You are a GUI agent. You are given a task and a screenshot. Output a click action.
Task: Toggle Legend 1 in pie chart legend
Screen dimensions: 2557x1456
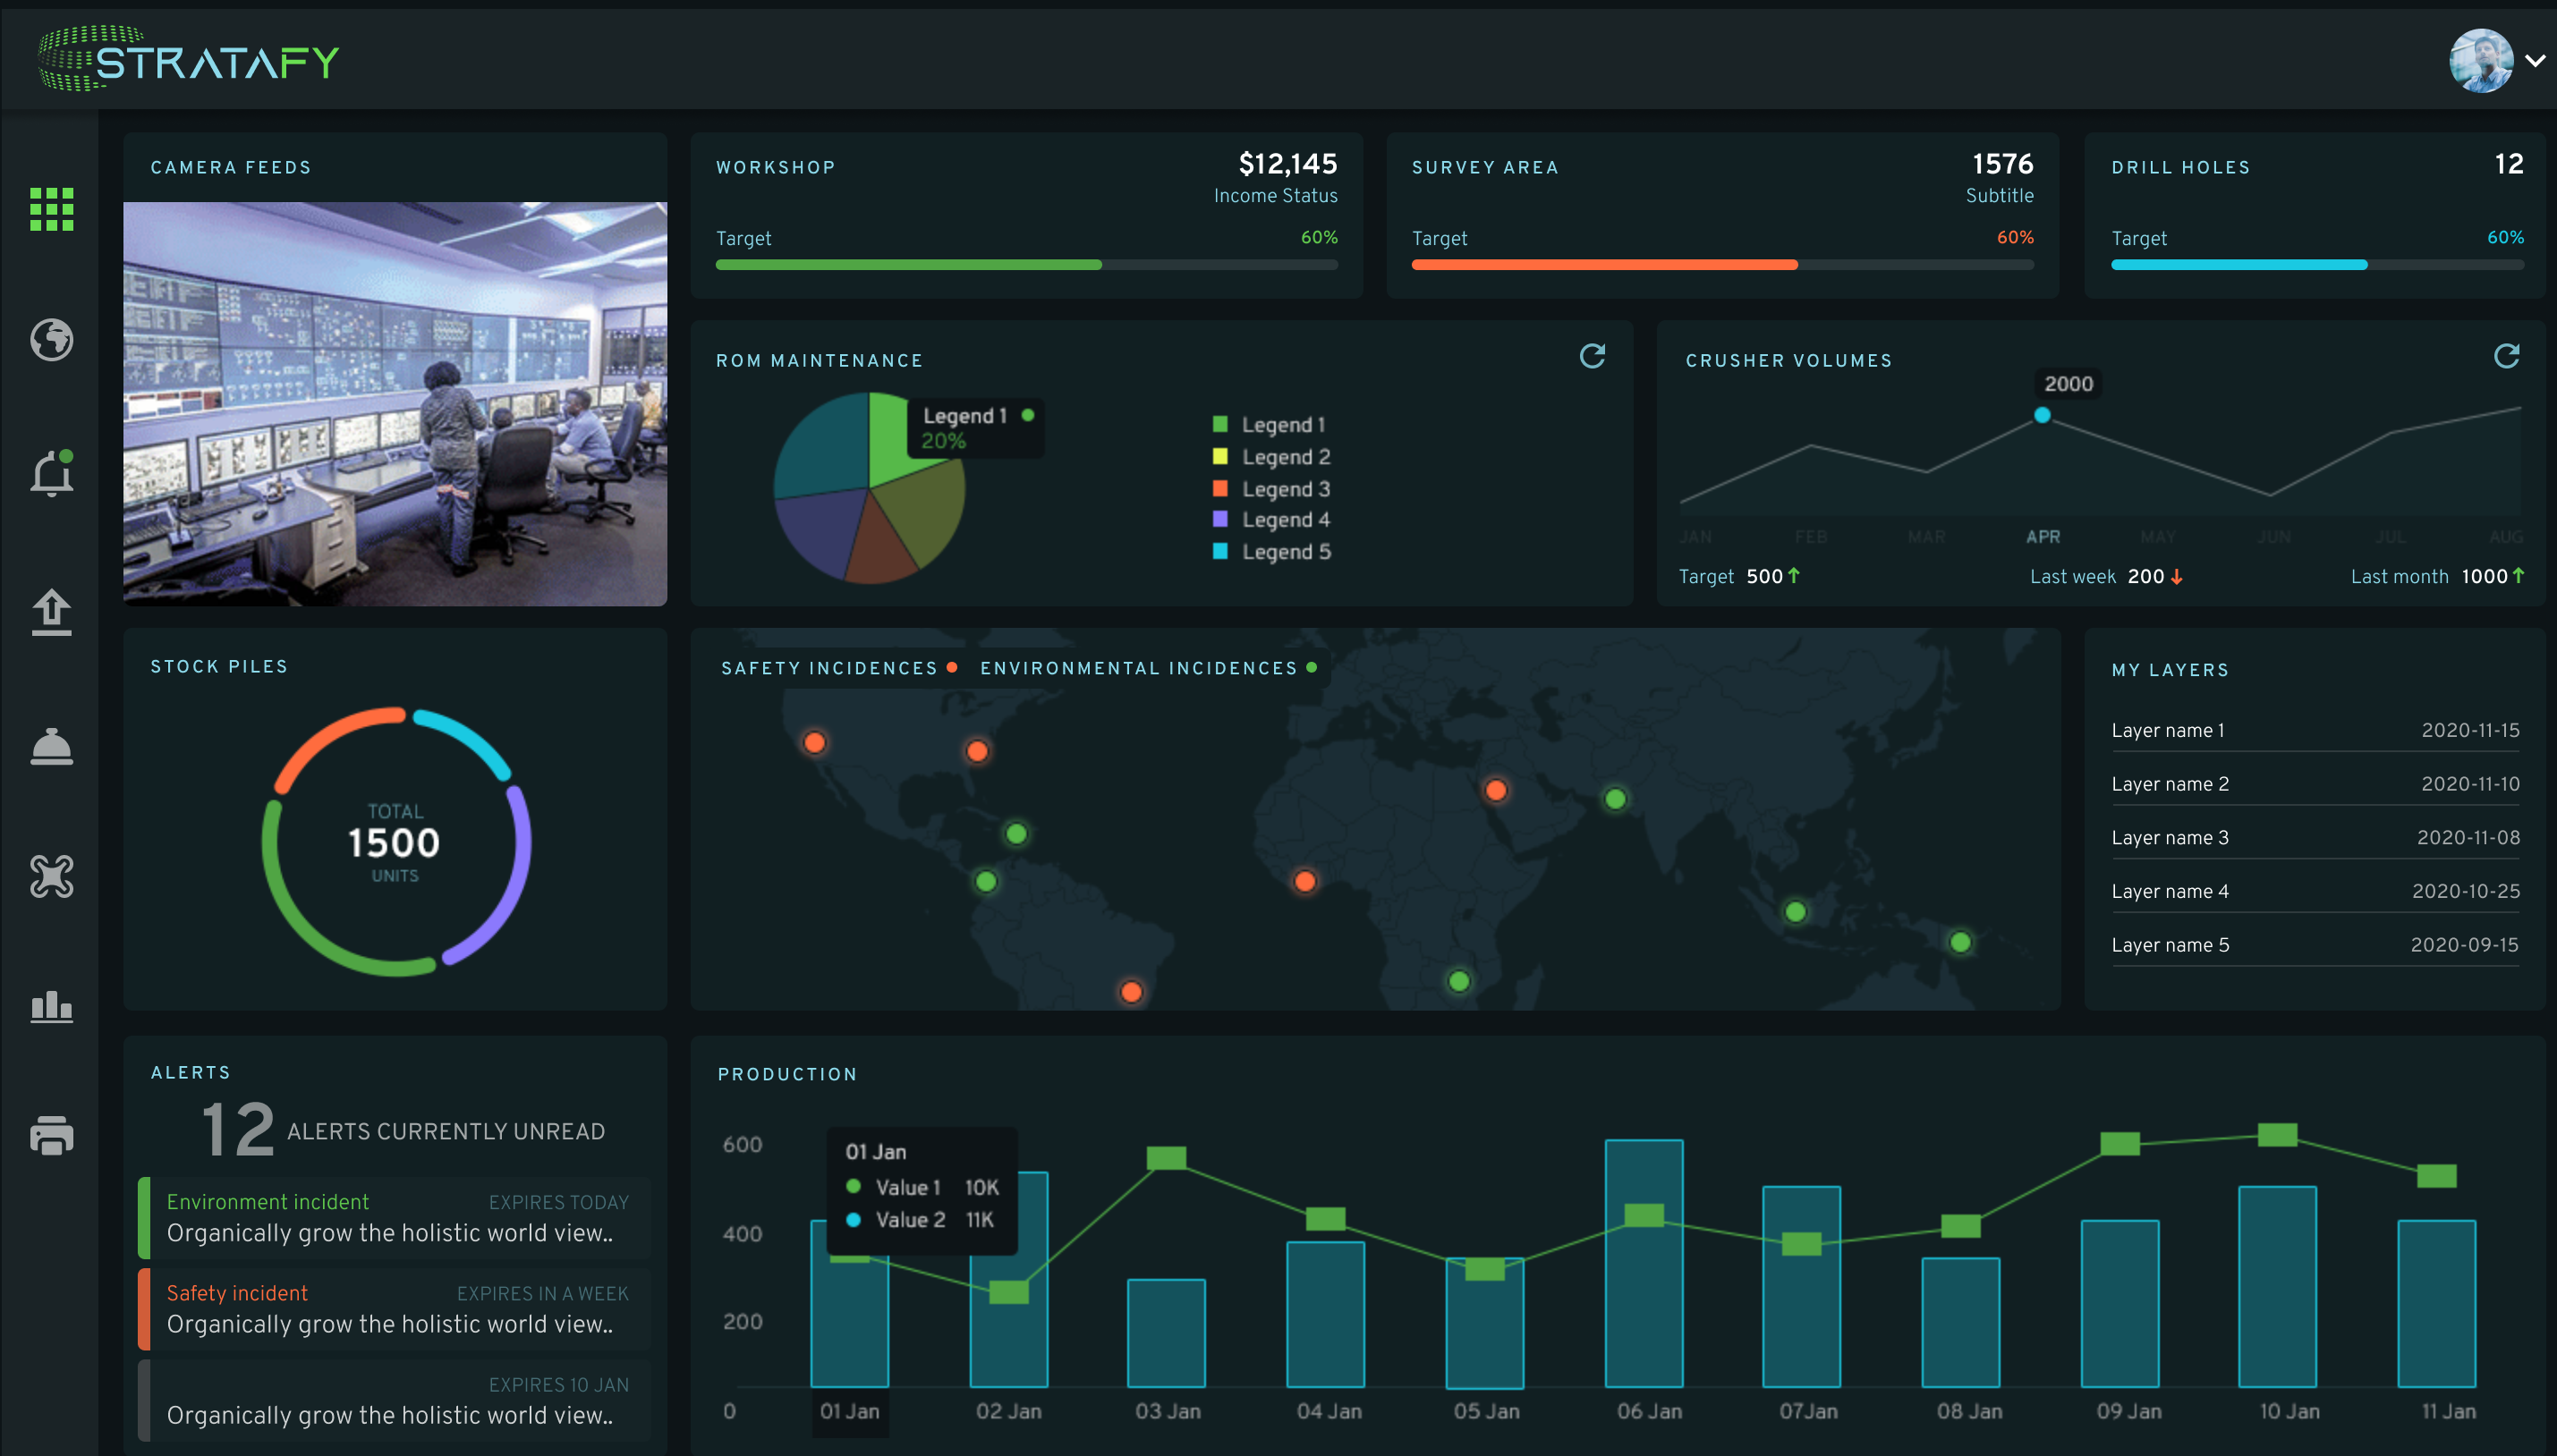[x=1270, y=425]
